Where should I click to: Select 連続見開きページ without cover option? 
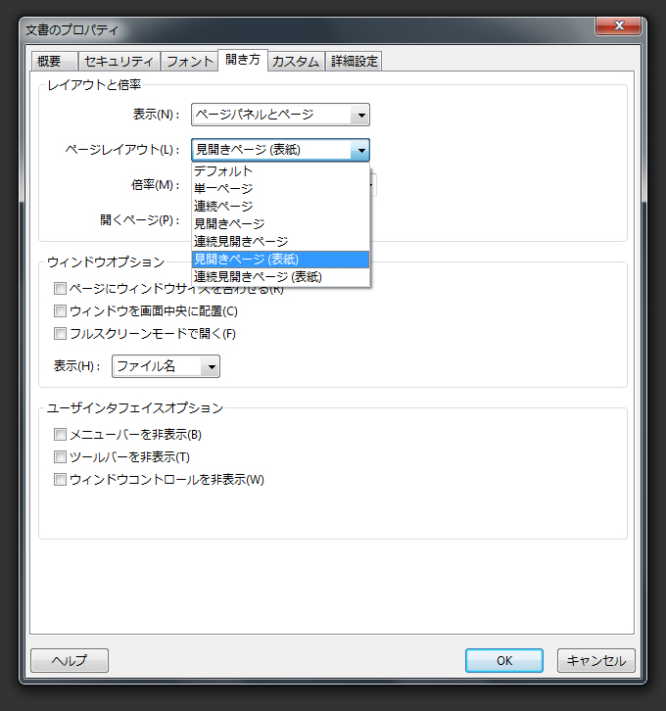280,242
